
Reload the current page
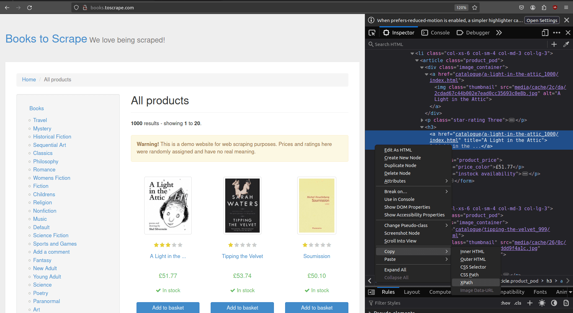(29, 7)
